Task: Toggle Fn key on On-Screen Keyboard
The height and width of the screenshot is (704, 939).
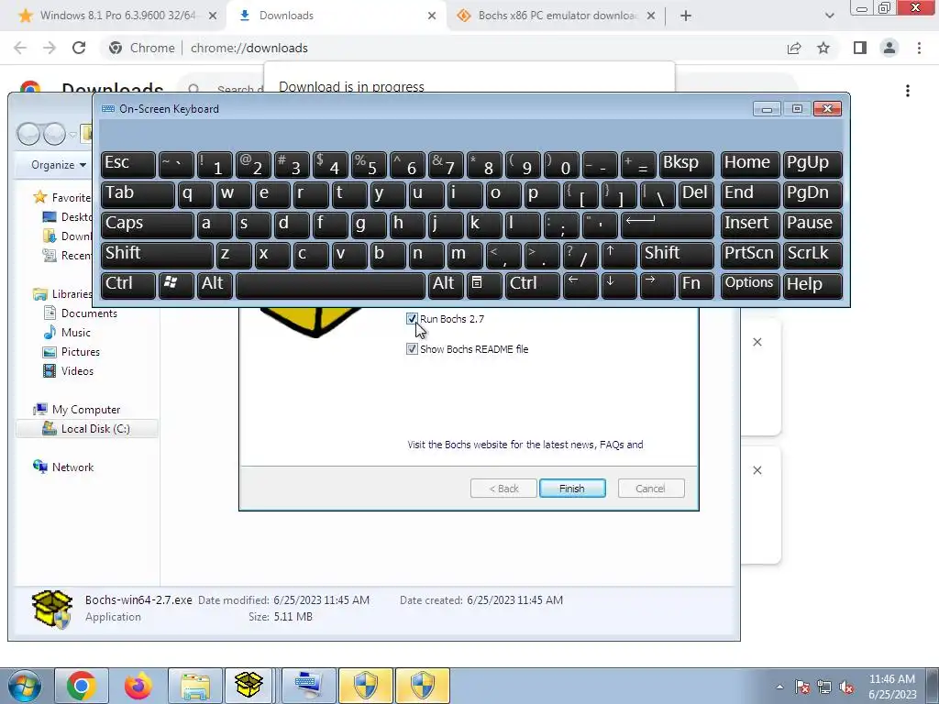Action: point(697,284)
